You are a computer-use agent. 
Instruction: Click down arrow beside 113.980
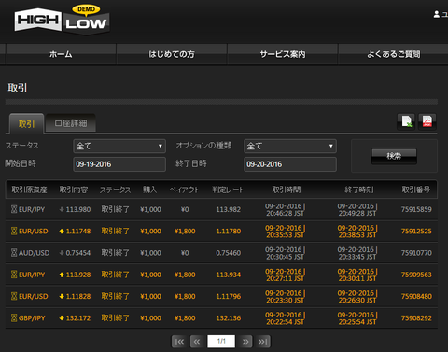point(62,209)
